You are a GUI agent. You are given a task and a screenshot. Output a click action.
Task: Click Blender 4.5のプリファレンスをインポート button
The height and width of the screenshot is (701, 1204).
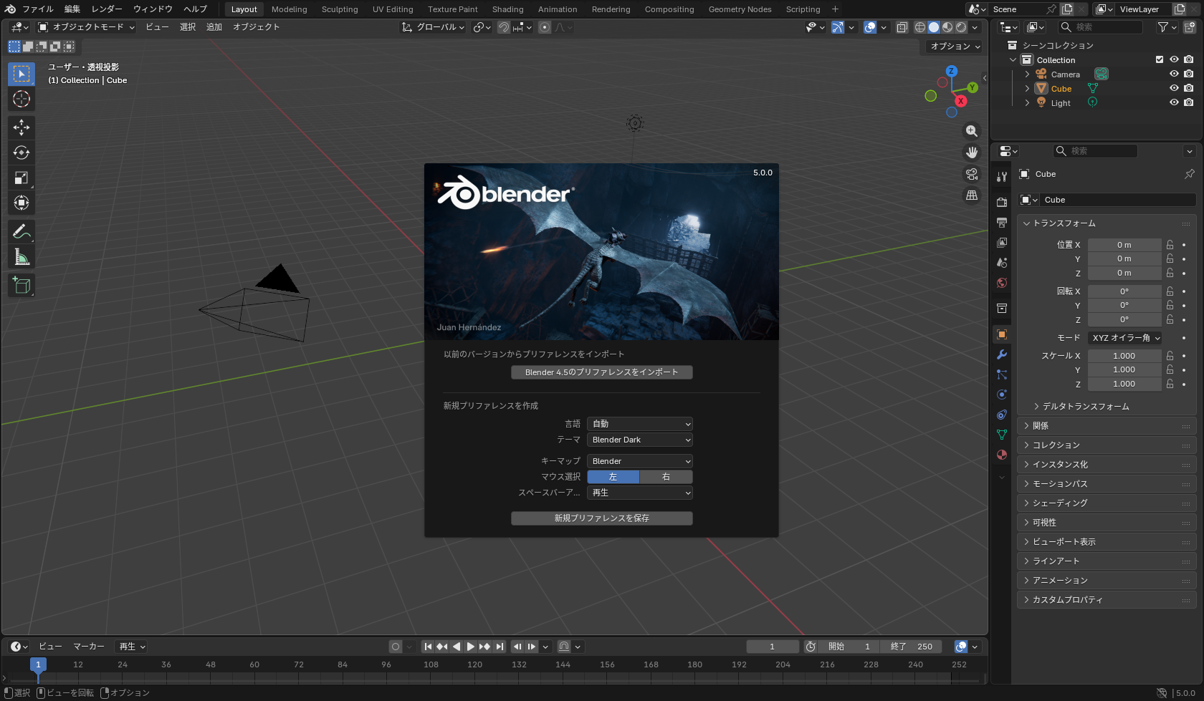[x=601, y=372]
